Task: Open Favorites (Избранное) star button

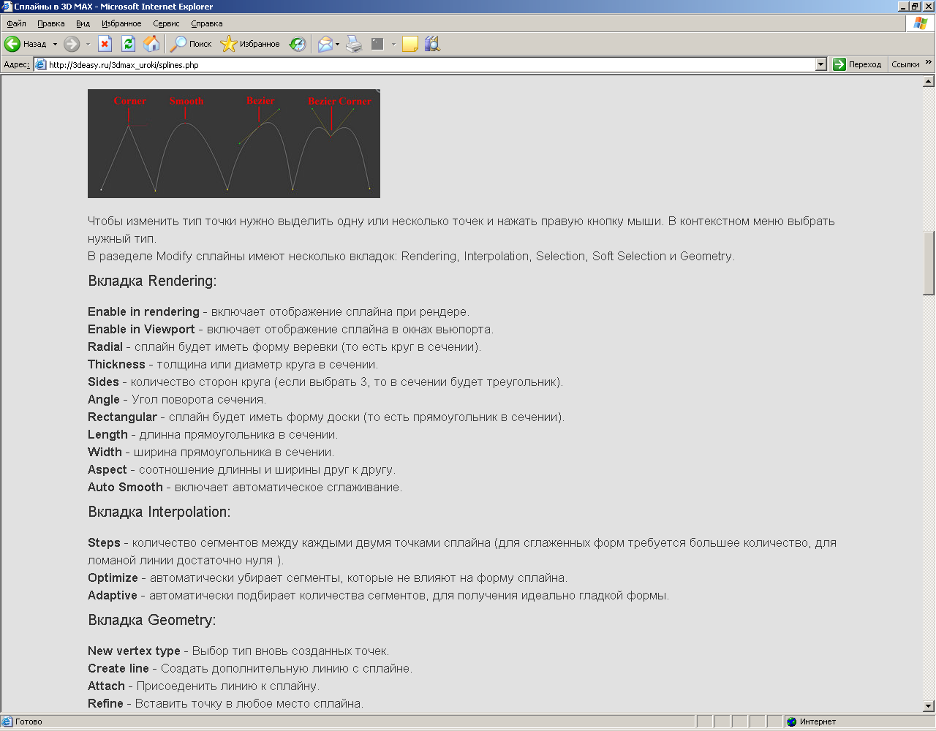Action: tap(250, 44)
